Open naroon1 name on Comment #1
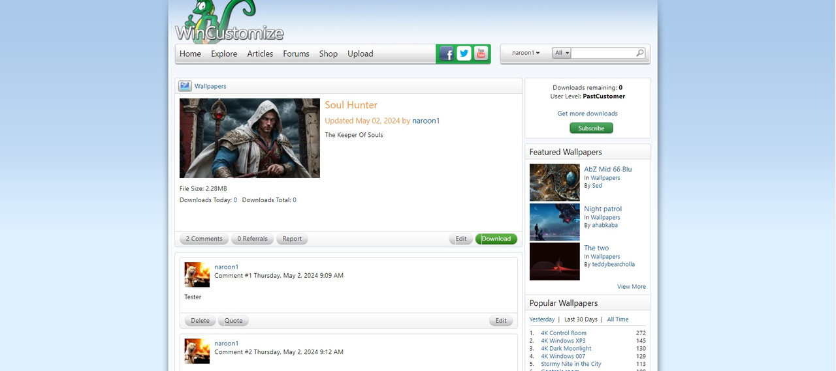This screenshot has height=371, width=836. point(227,267)
